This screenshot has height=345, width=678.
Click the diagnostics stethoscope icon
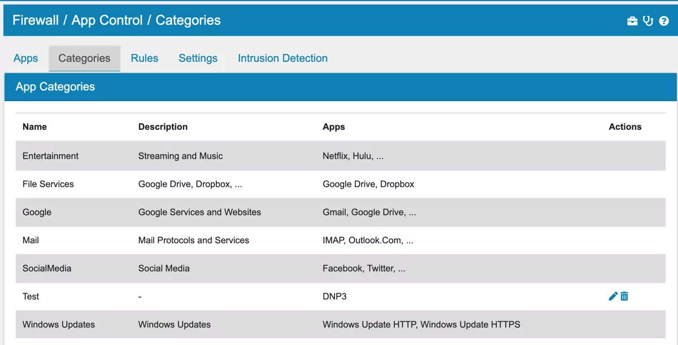[648, 20]
